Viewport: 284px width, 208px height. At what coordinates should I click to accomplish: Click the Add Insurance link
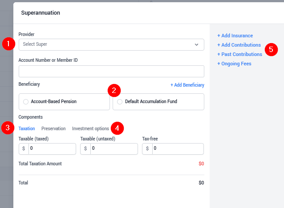click(235, 36)
